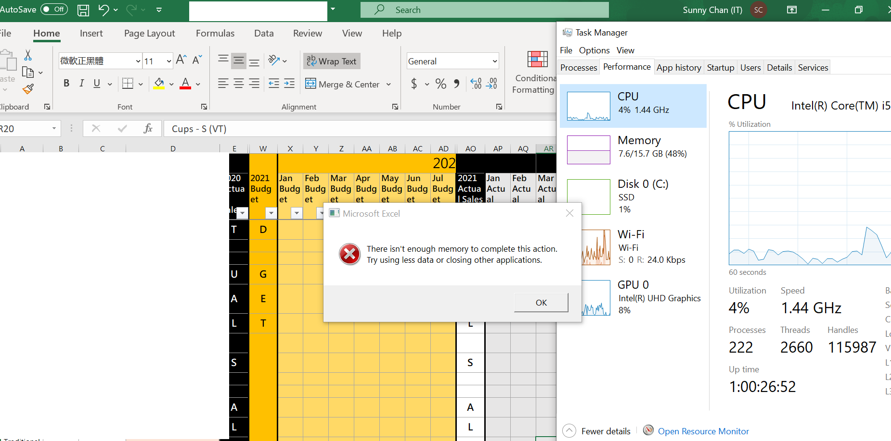The image size is (891, 441).
Task: Click the Format Painter brush icon
Action: tap(28, 89)
